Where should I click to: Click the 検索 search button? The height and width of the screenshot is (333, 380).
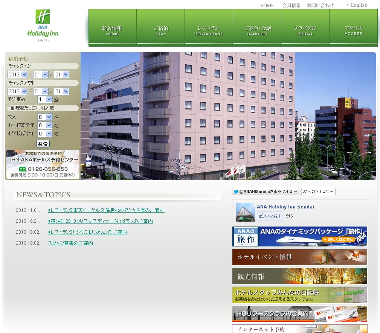point(43,144)
